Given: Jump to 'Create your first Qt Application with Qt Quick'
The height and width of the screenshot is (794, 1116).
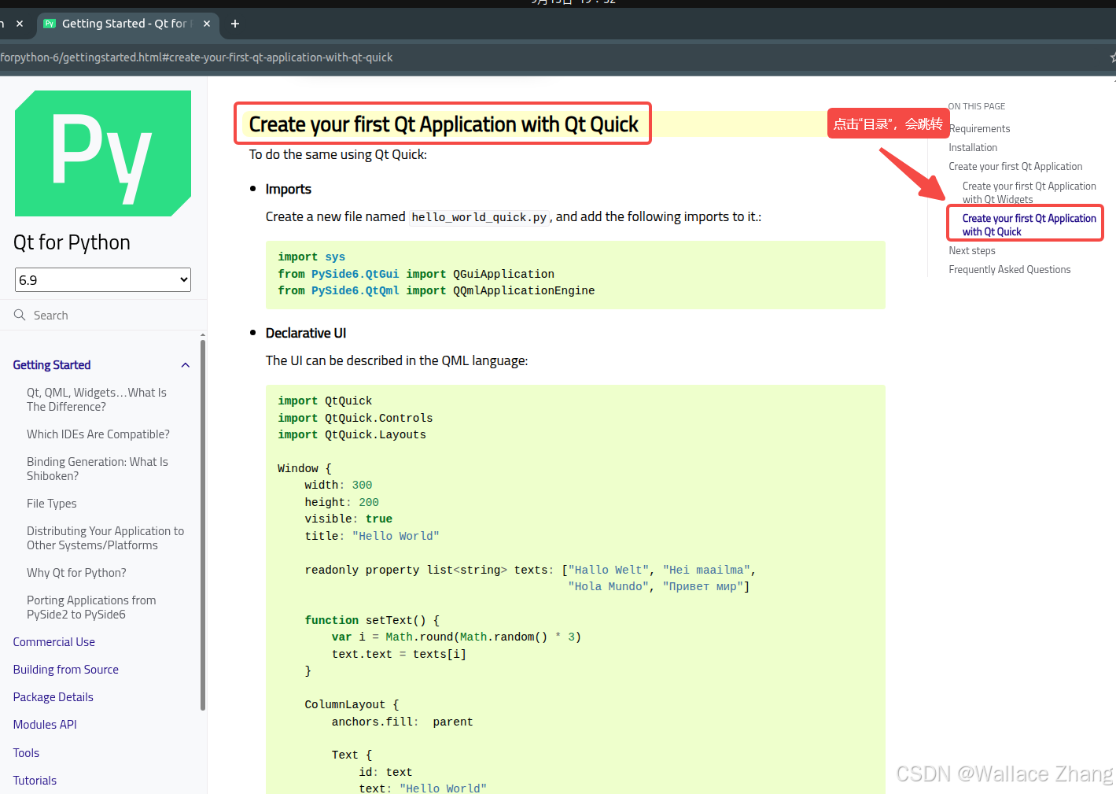Looking at the screenshot, I should tap(1029, 224).
